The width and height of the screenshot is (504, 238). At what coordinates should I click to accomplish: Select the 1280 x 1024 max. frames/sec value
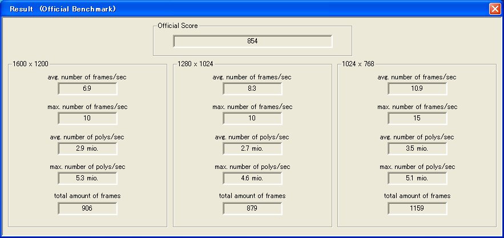[x=252, y=118]
